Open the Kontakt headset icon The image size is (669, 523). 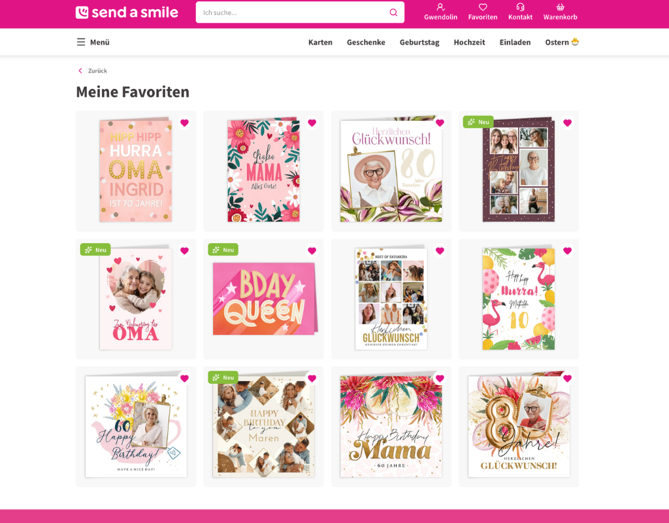pyautogui.click(x=520, y=7)
